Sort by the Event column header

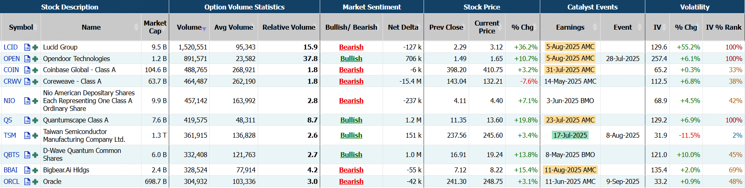tap(623, 27)
